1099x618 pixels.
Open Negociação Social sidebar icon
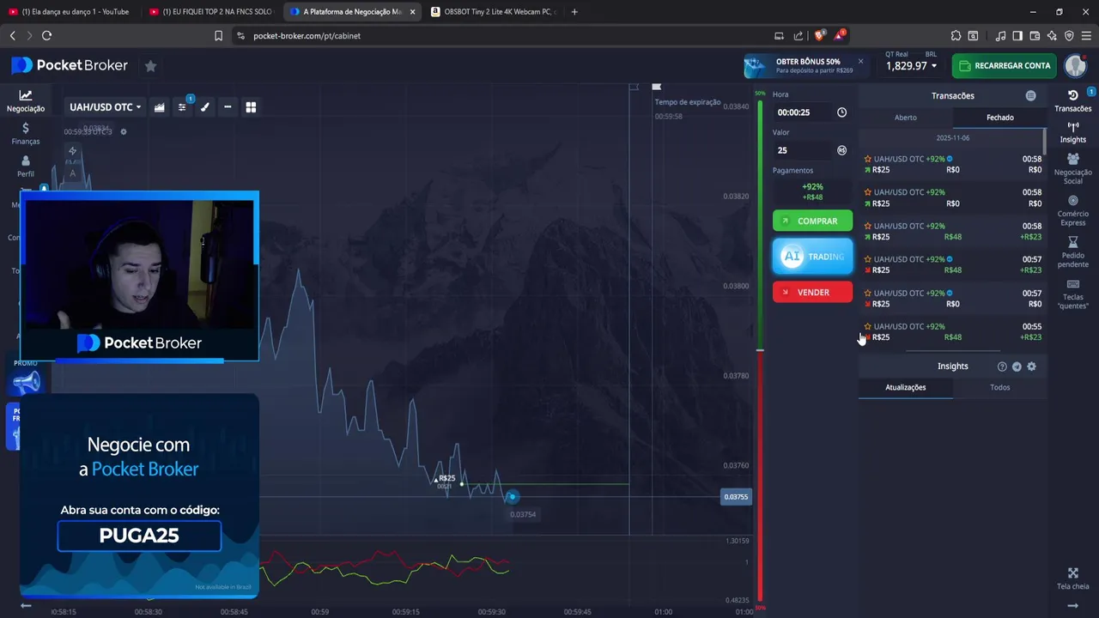pos(1073,168)
